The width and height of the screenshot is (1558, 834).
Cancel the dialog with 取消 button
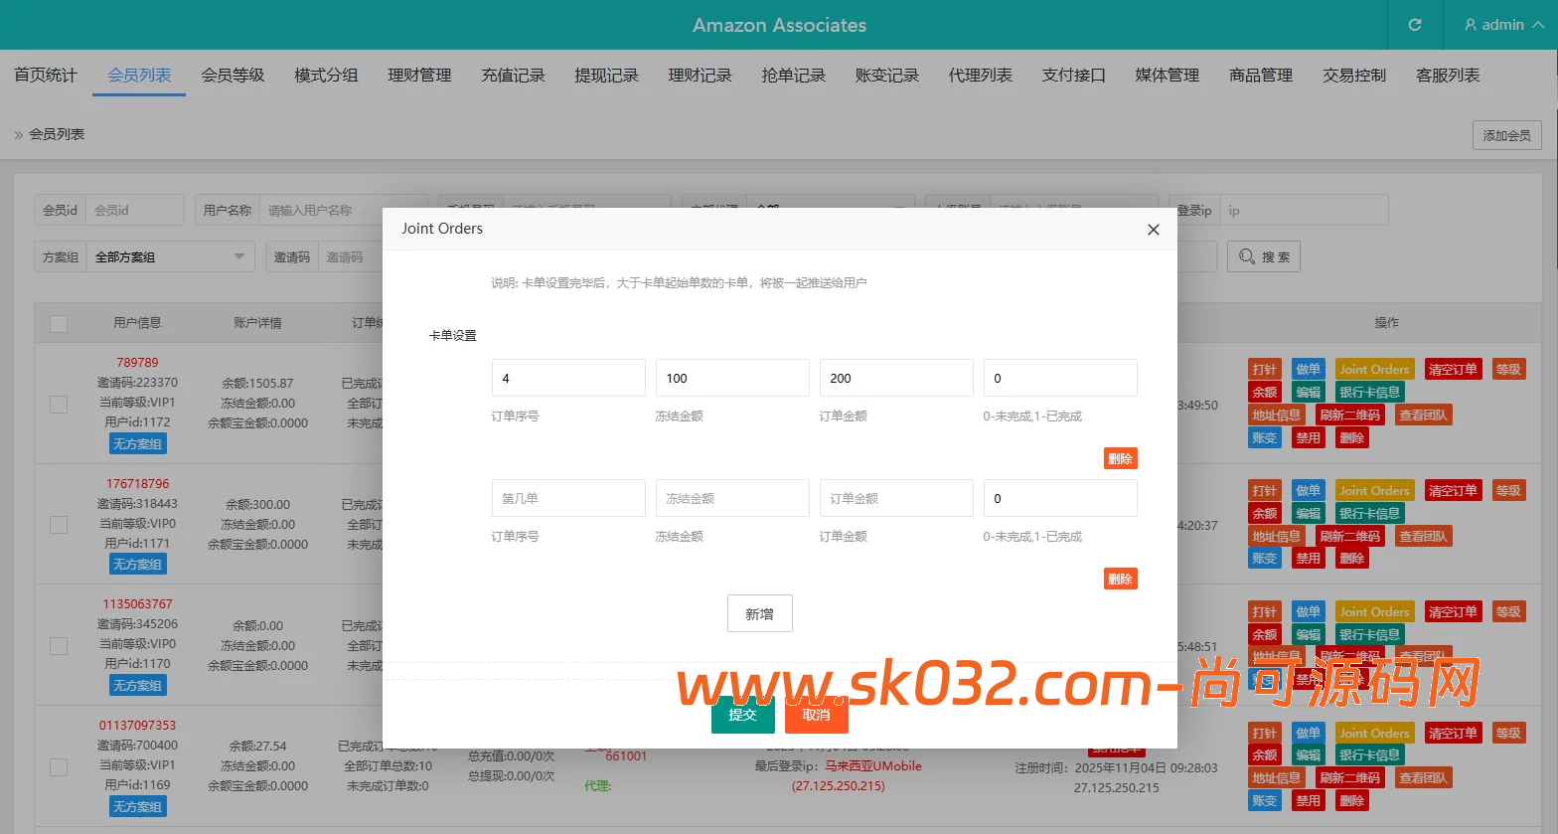tap(816, 714)
